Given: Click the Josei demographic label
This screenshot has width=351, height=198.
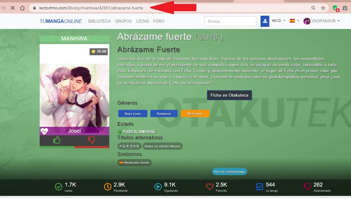Looking at the screenshot, I should pyautogui.click(x=74, y=131).
